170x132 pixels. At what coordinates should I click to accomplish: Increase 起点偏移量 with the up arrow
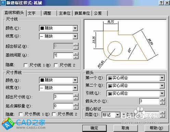tap(76, 104)
